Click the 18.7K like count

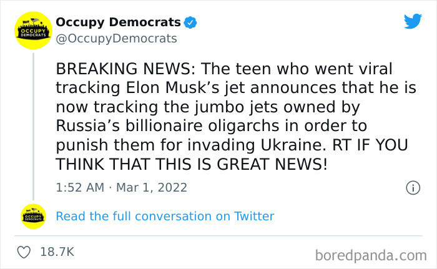[57, 252]
